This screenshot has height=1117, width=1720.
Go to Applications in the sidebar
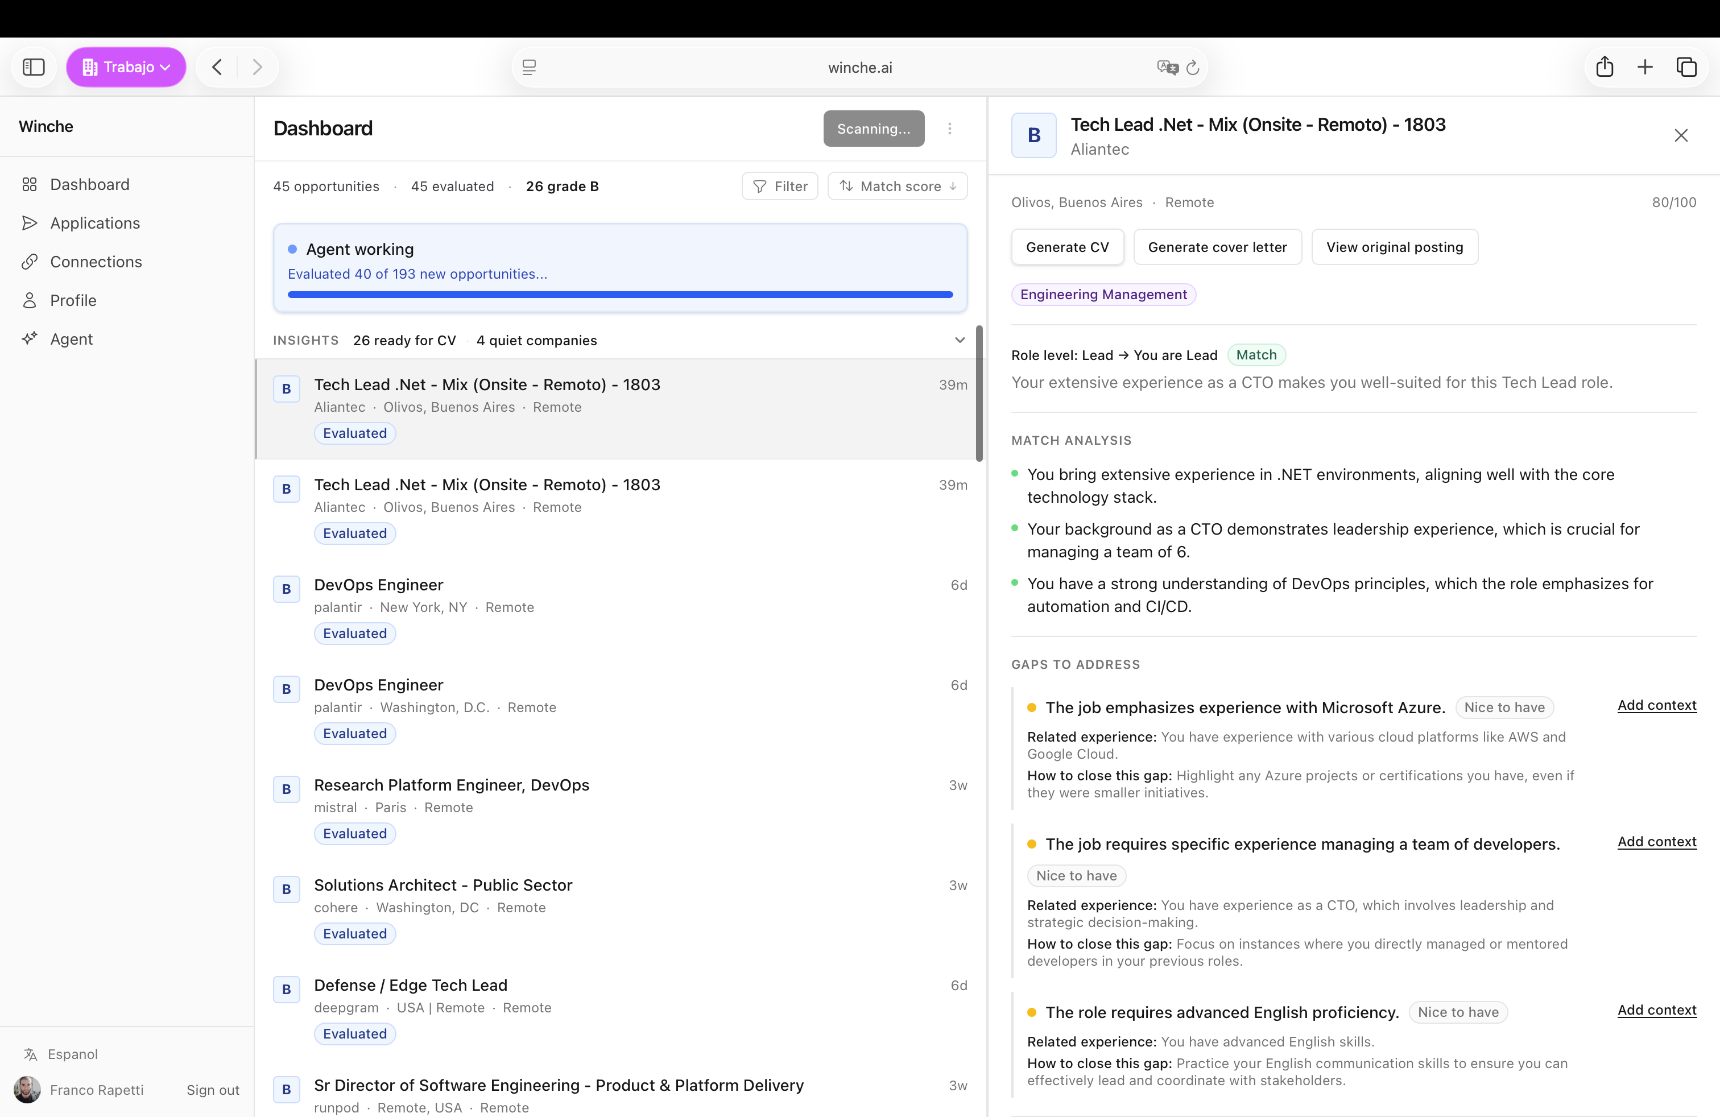coord(94,224)
